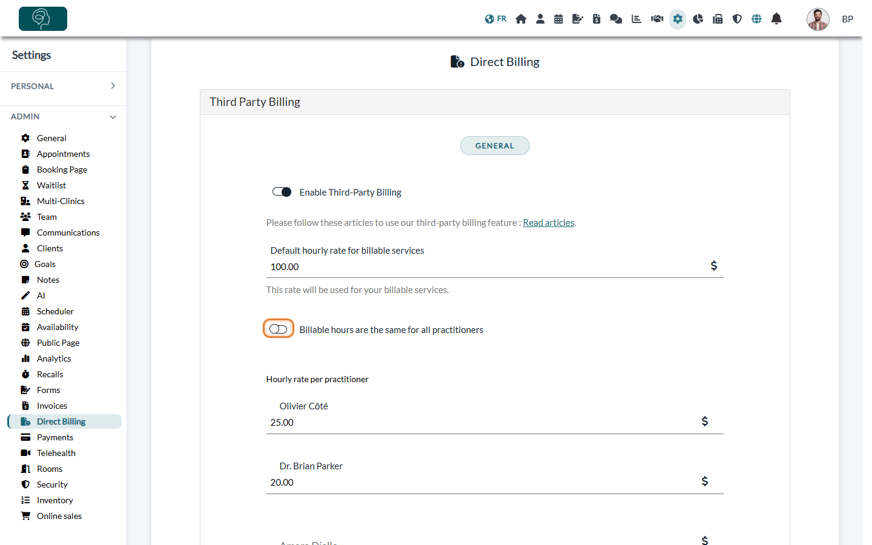
Task: Open the chat bubbles icon
Action: click(616, 19)
